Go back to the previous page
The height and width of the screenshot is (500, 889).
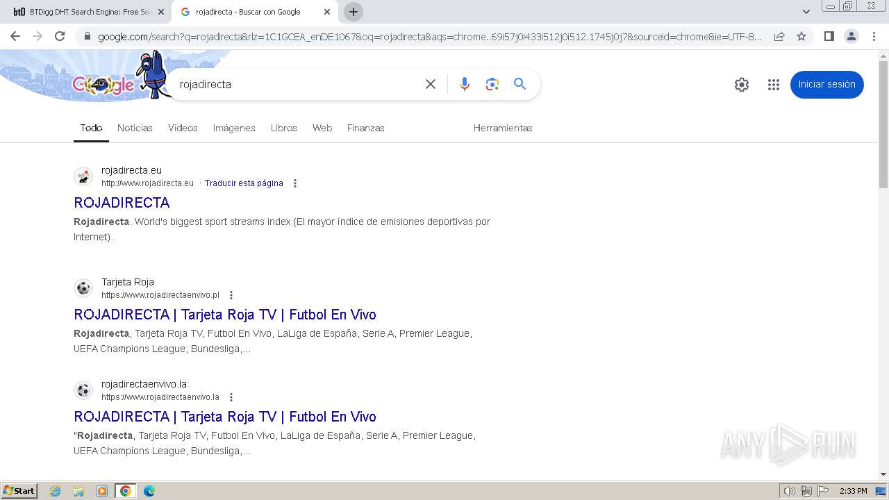15,36
